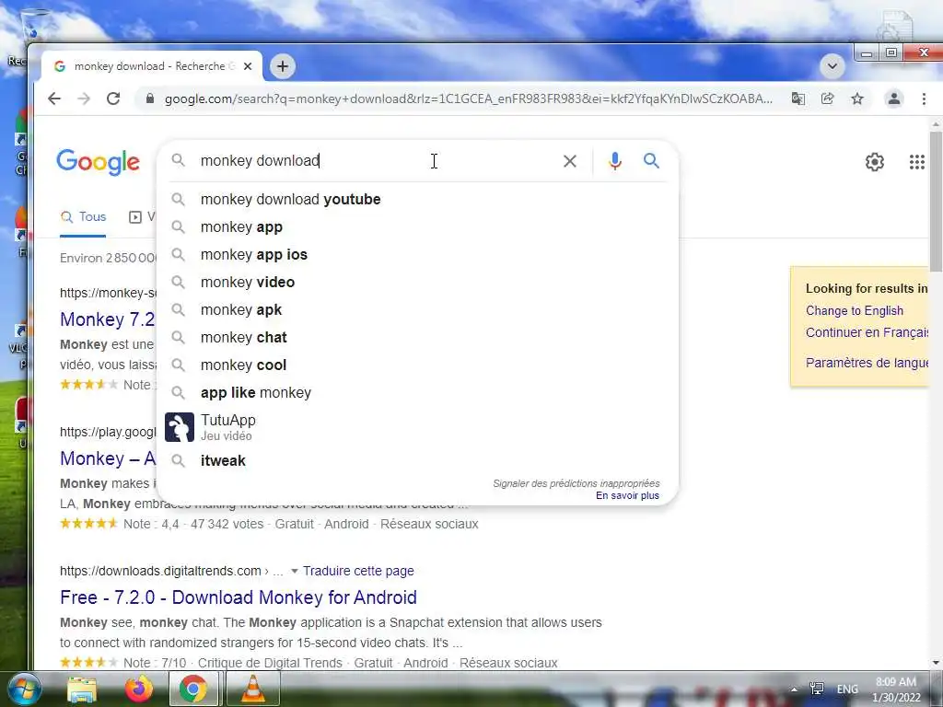Open a new browser tab
The width and height of the screenshot is (943, 707).
[x=283, y=66]
